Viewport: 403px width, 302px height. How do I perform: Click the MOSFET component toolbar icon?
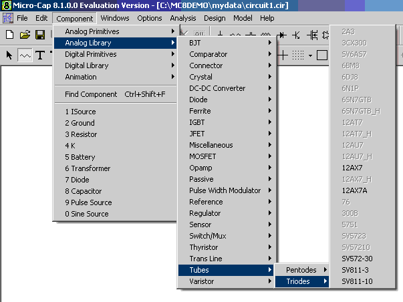[313, 35]
